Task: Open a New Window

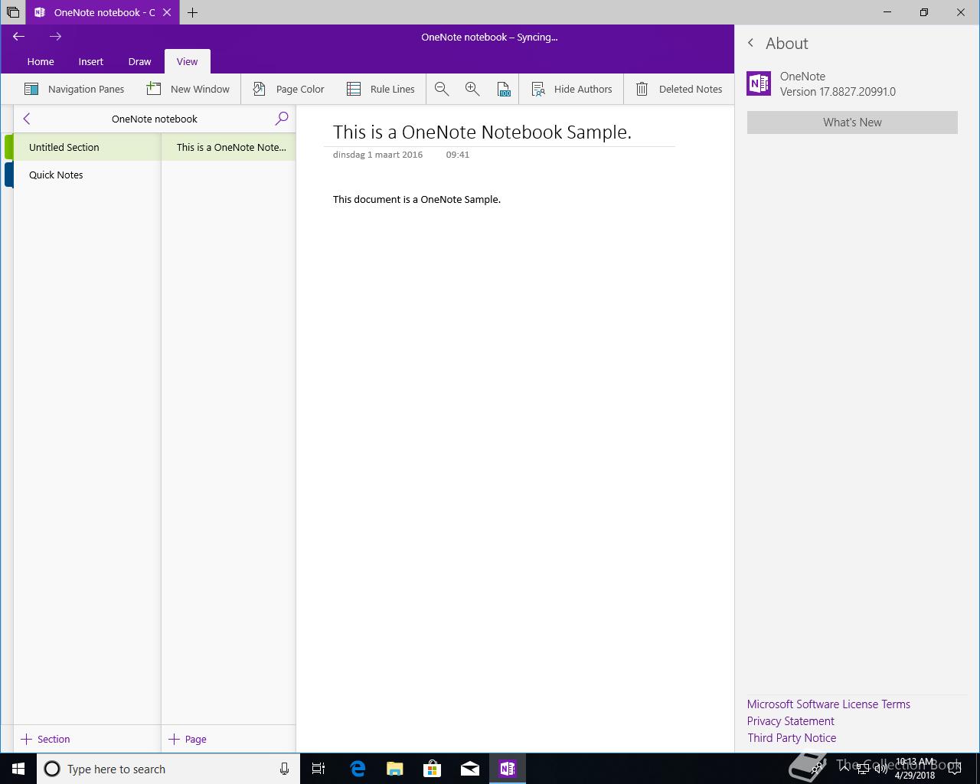Action: [x=188, y=89]
